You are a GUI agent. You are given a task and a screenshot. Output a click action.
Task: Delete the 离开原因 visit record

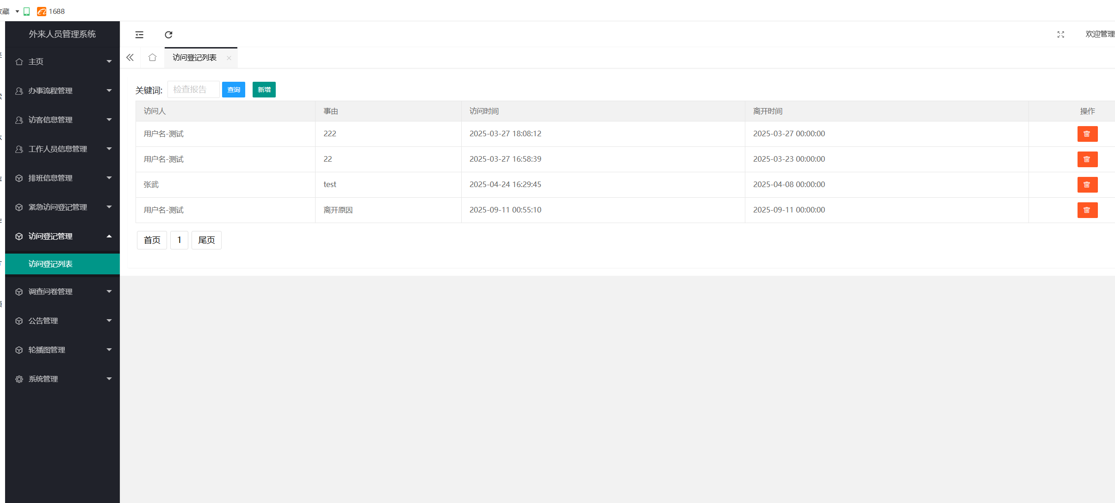[1087, 210]
